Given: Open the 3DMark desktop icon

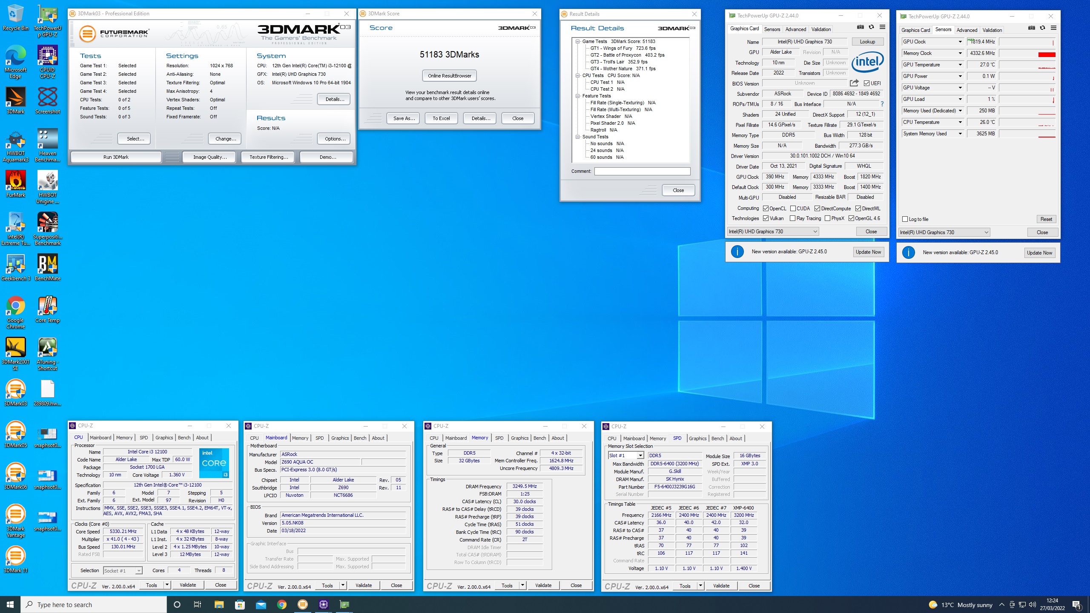Looking at the screenshot, I should click(x=15, y=100).
